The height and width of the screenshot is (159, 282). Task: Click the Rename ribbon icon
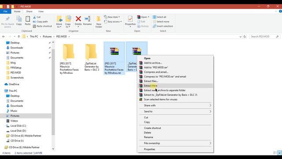click(87, 19)
